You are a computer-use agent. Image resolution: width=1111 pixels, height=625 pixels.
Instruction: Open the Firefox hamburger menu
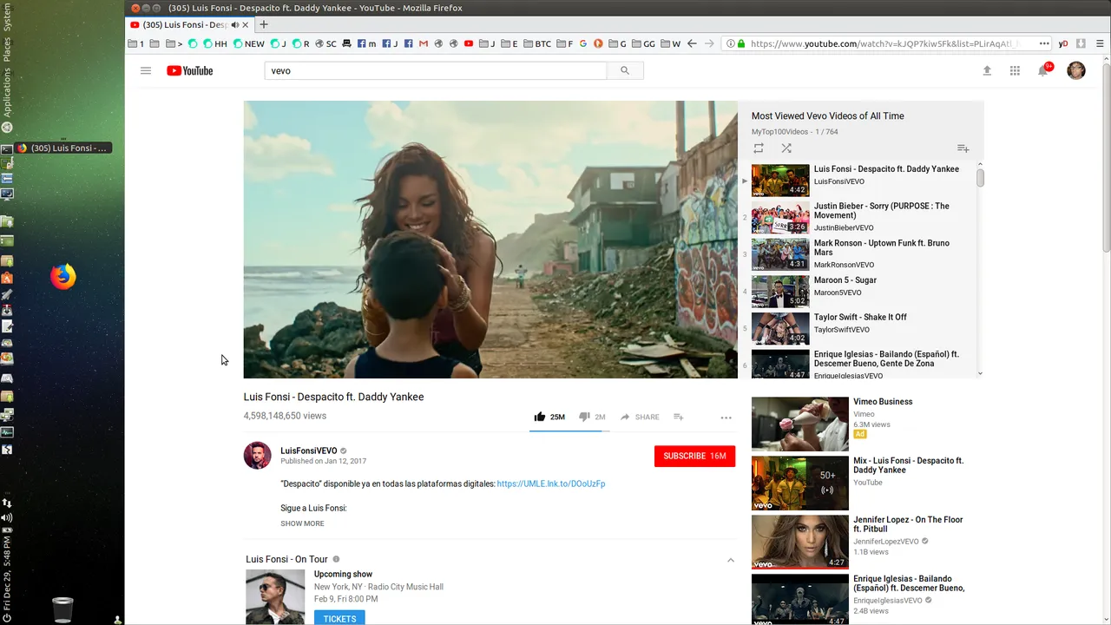coord(1101,43)
